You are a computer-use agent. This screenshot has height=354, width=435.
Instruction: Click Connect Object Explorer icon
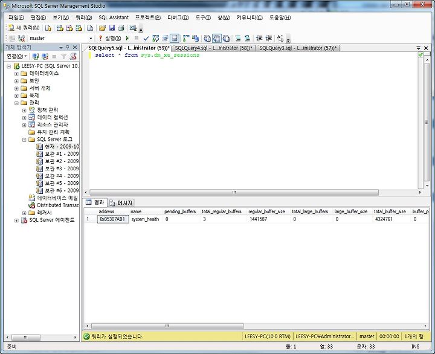click(x=35, y=56)
